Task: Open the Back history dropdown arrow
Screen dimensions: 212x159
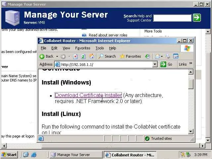Action: coord(57,56)
